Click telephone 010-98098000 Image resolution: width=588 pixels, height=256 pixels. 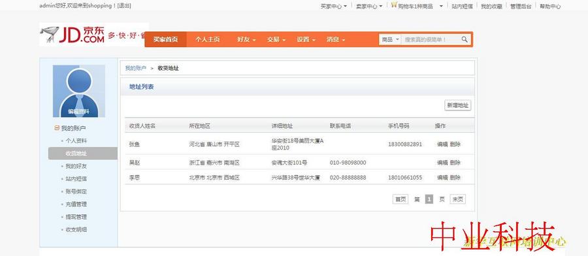pyautogui.click(x=348, y=163)
